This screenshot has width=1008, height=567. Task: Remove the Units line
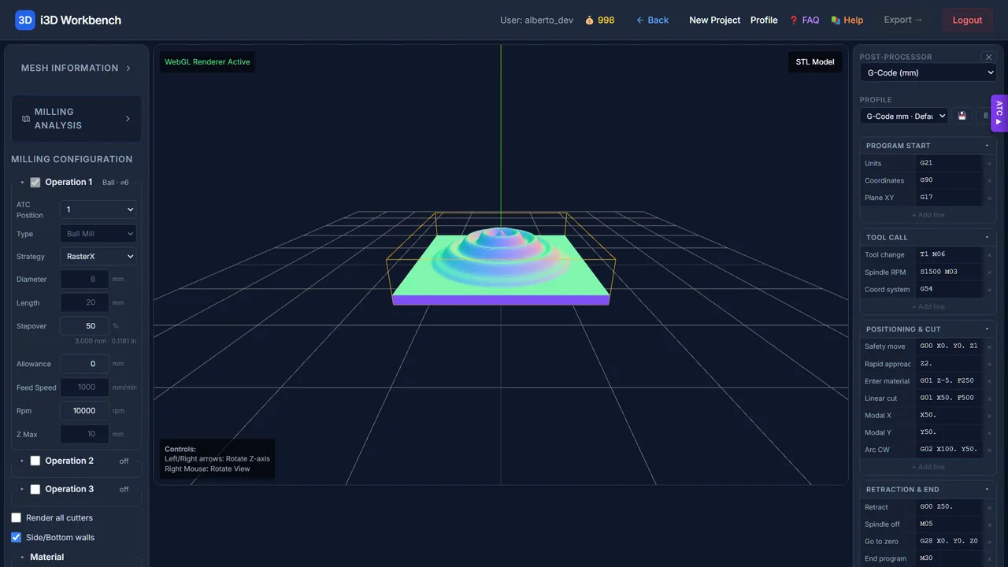[990, 164]
